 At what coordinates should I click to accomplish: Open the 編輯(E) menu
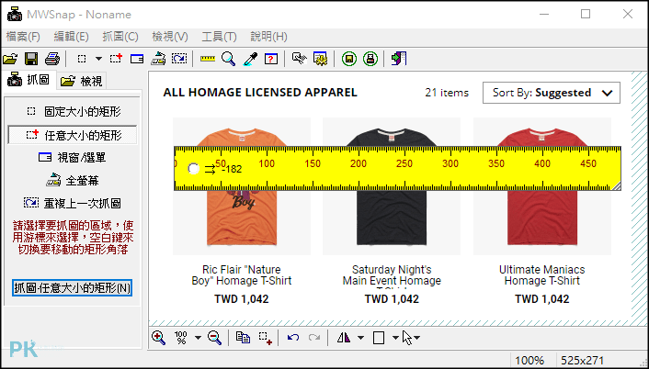(71, 37)
